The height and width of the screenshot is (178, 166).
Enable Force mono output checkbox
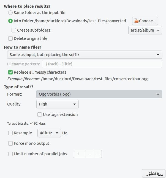[10, 143]
